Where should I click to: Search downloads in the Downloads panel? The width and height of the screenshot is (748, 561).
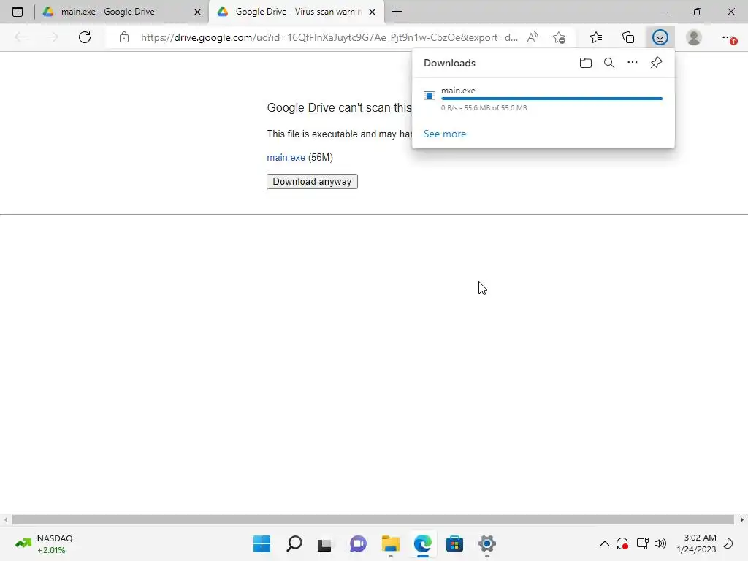point(609,63)
